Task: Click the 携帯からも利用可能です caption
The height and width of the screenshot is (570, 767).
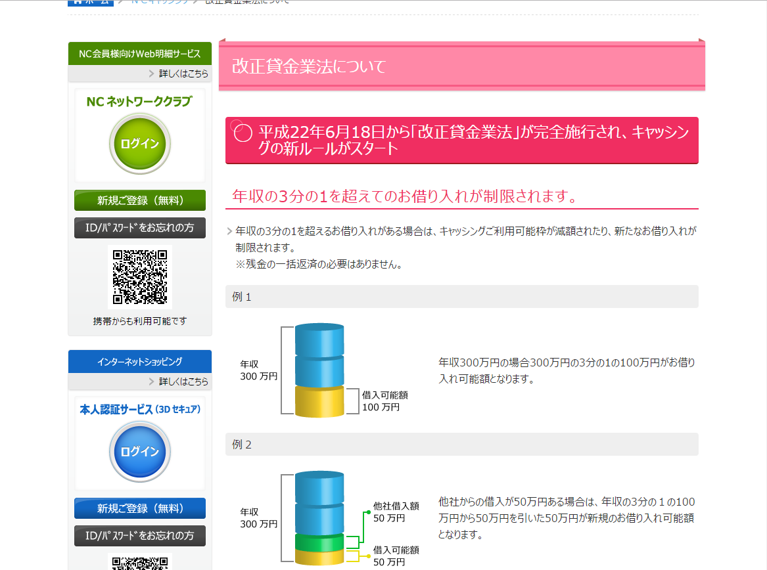Action: [140, 321]
